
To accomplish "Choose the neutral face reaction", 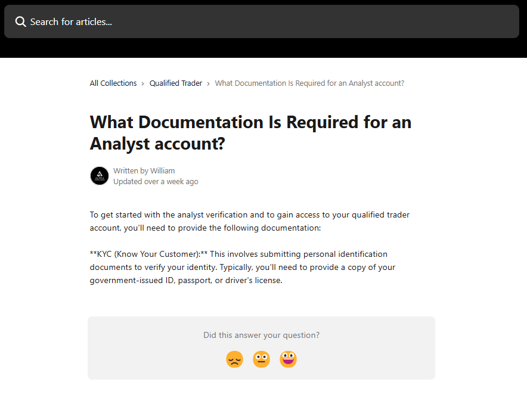I will pos(261,359).
